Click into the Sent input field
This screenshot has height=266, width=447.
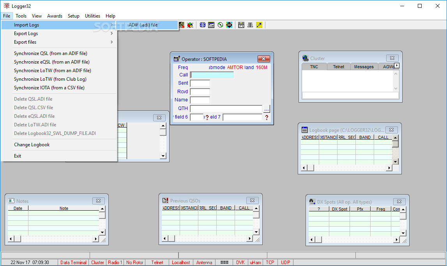click(200, 83)
